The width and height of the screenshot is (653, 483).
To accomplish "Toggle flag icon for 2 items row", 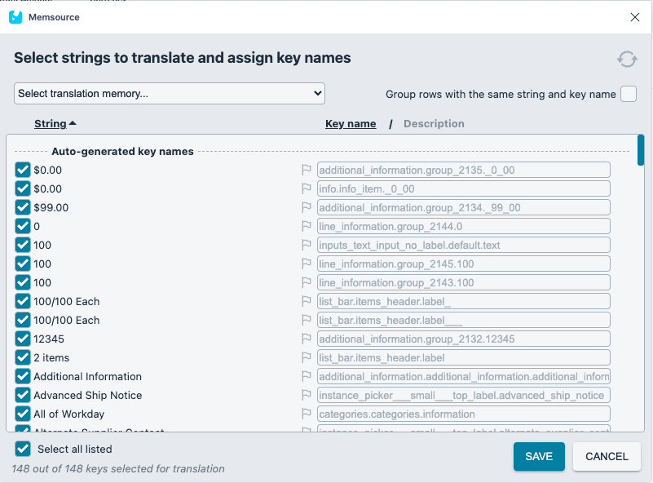I will [307, 358].
